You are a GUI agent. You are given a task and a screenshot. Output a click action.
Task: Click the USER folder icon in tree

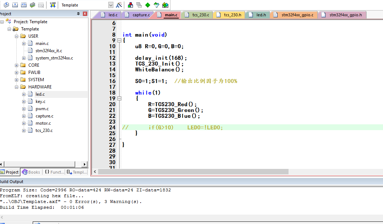[x=23, y=36]
